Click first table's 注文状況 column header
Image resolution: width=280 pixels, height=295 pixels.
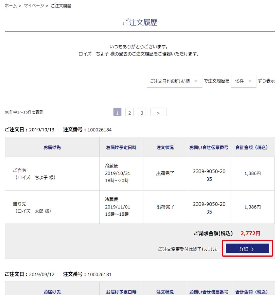pos(165,147)
